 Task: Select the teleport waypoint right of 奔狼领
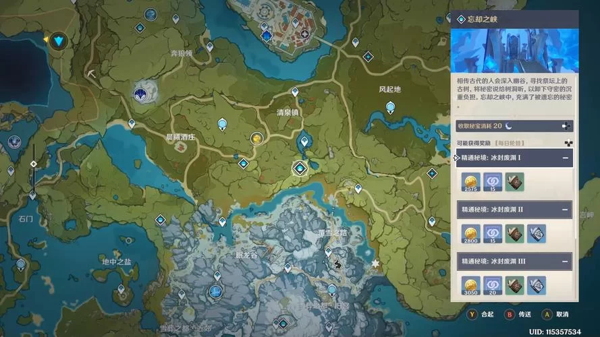210,47
